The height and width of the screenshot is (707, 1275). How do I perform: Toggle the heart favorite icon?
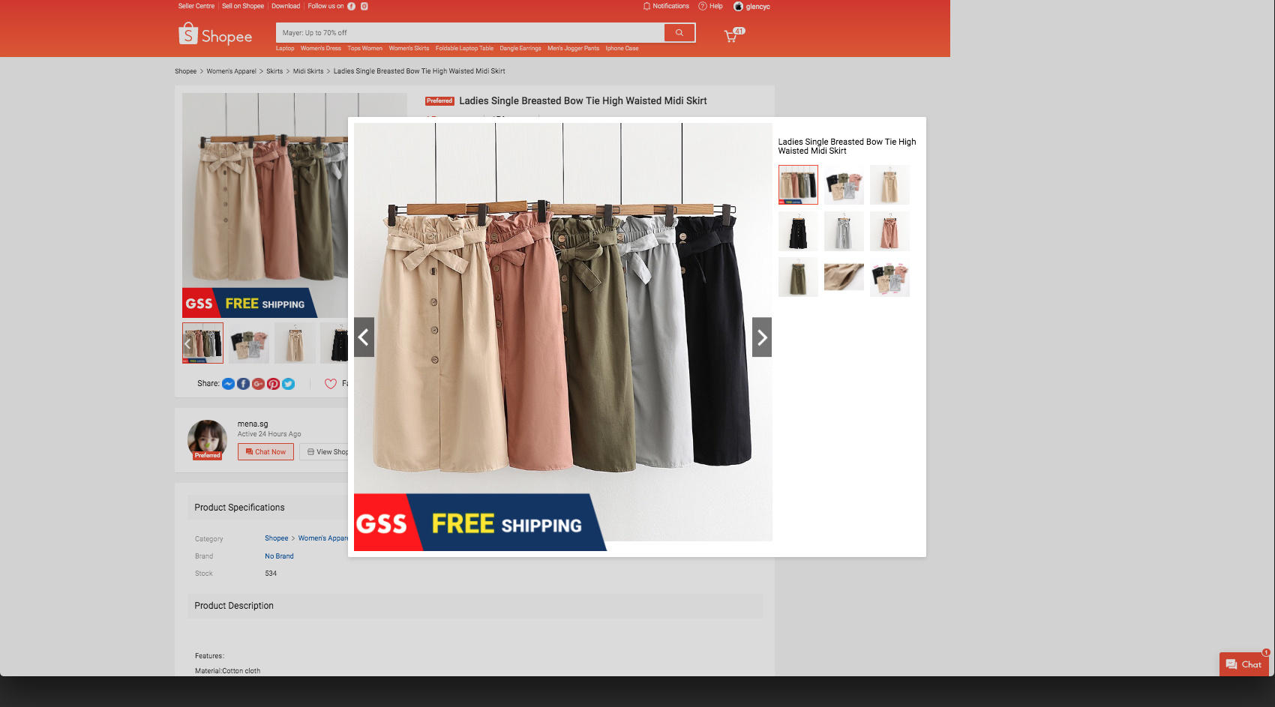pos(331,384)
